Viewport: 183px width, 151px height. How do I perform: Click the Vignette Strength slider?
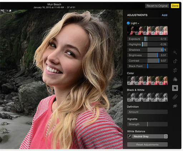tap(147, 124)
